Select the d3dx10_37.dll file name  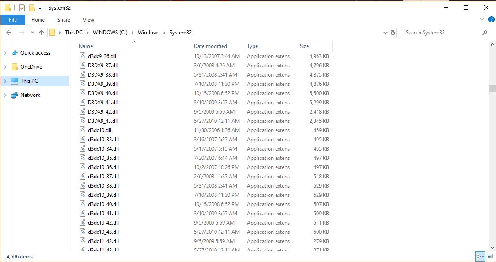click(103, 177)
